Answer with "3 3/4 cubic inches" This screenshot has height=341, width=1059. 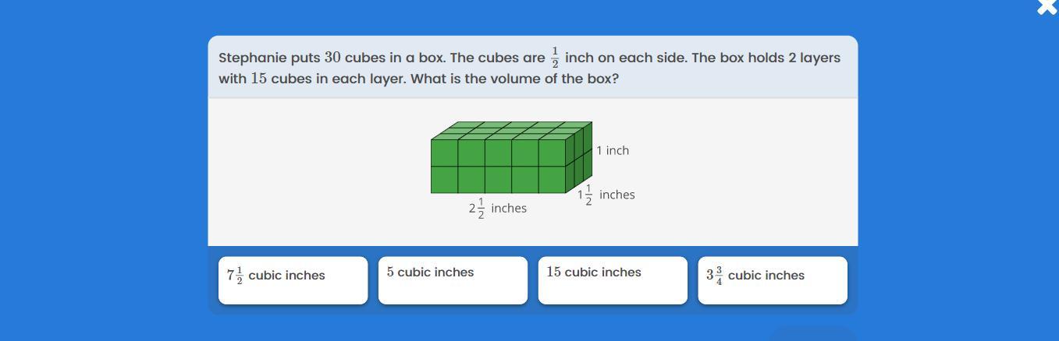click(x=773, y=279)
